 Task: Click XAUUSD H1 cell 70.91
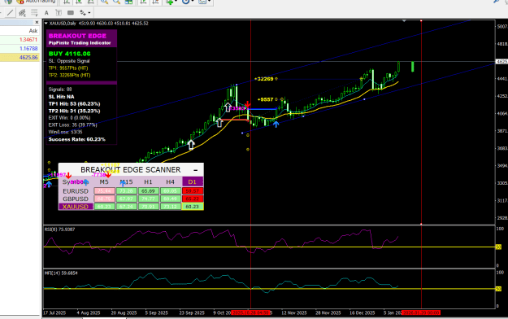pyautogui.click(x=148, y=207)
